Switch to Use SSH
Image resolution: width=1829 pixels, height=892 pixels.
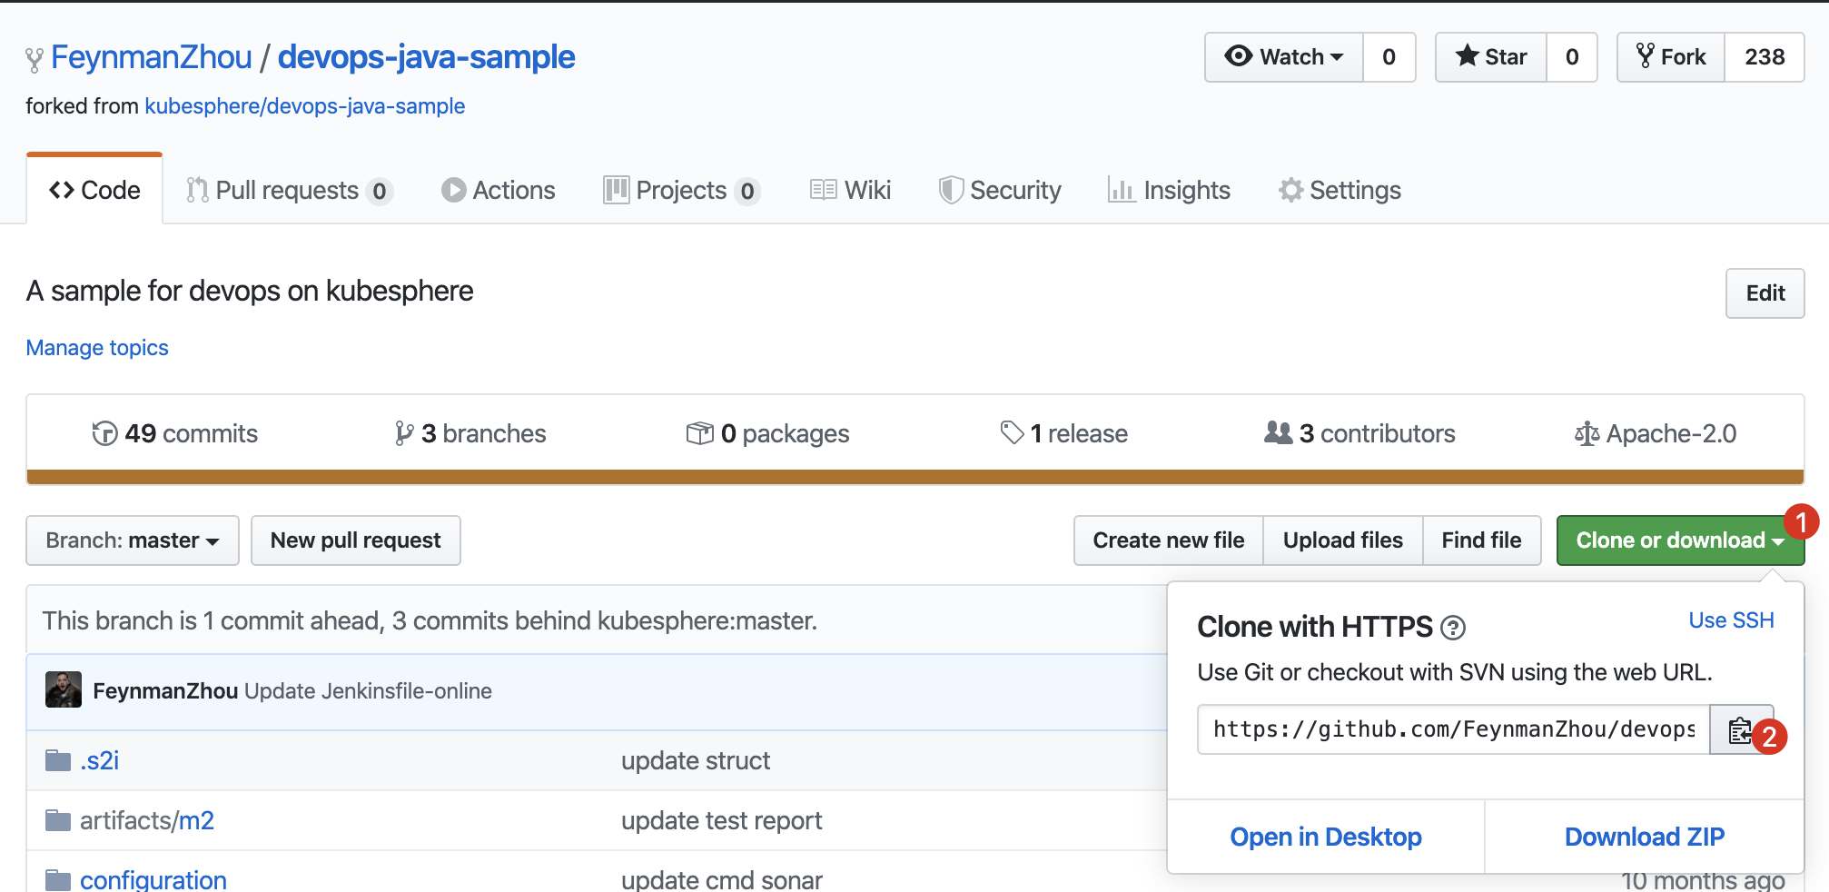tap(1731, 620)
